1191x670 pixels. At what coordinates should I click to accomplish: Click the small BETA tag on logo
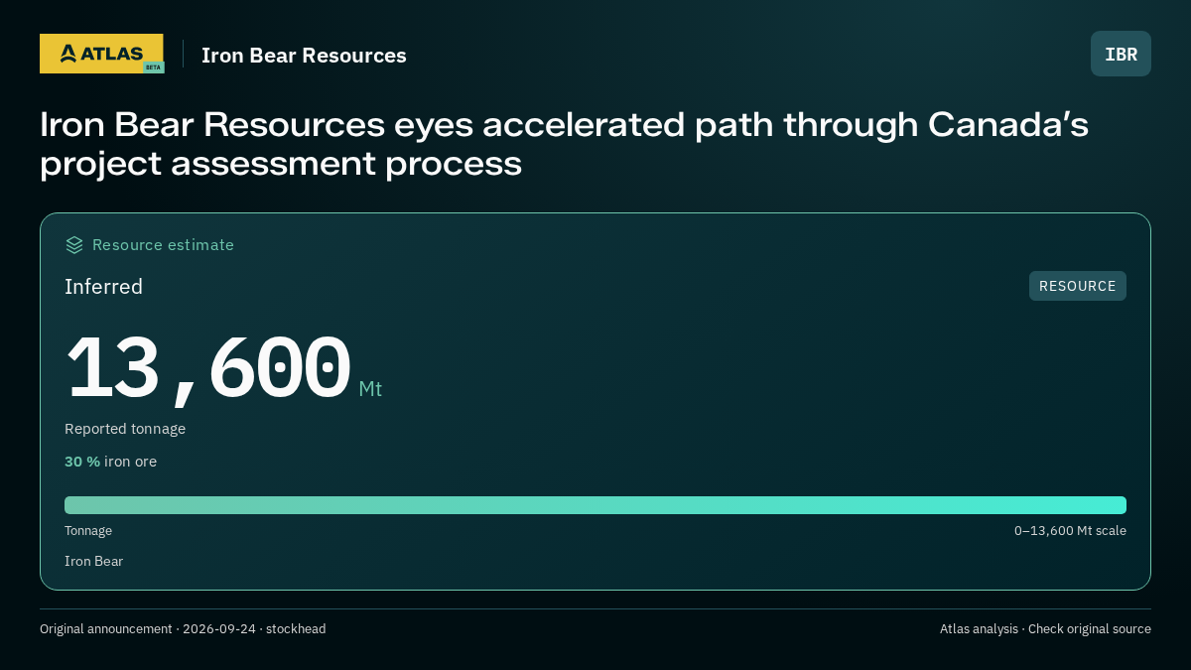click(x=153, y=67)
